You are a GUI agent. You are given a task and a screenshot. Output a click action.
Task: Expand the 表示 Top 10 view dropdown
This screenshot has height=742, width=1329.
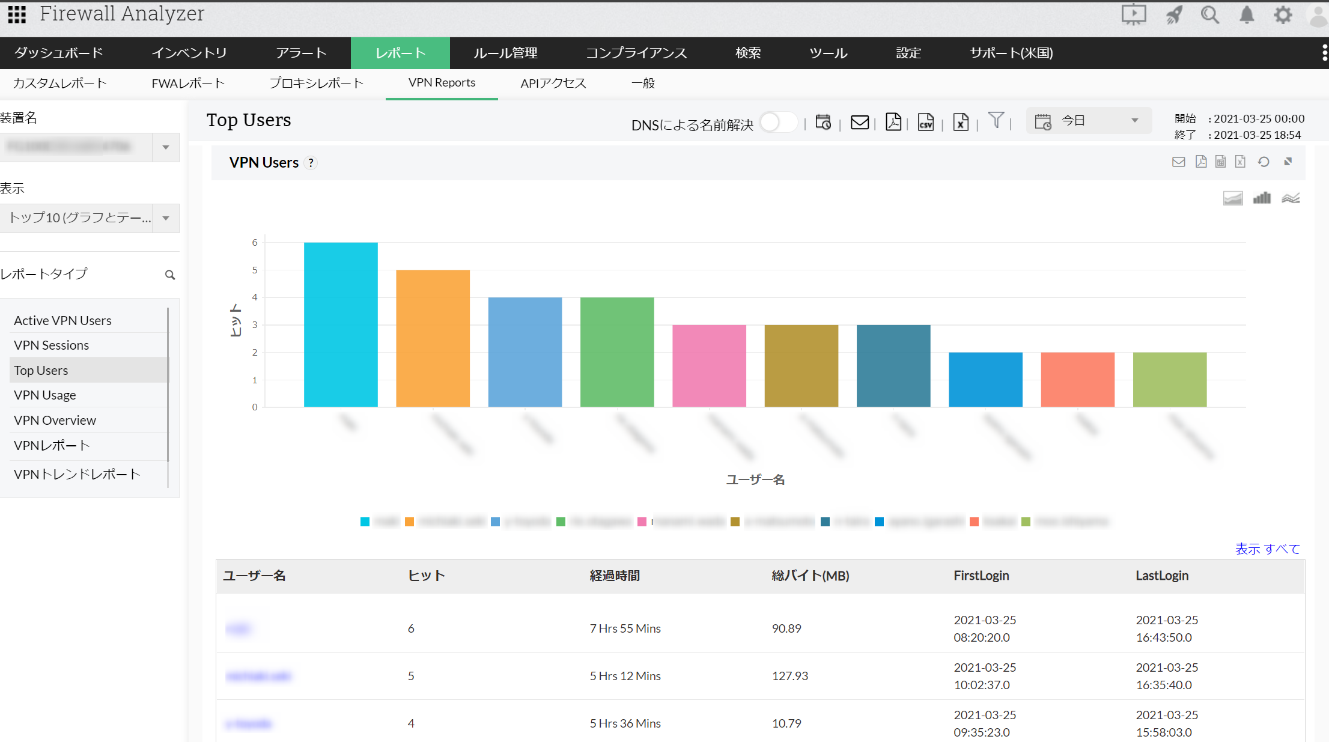166,218
